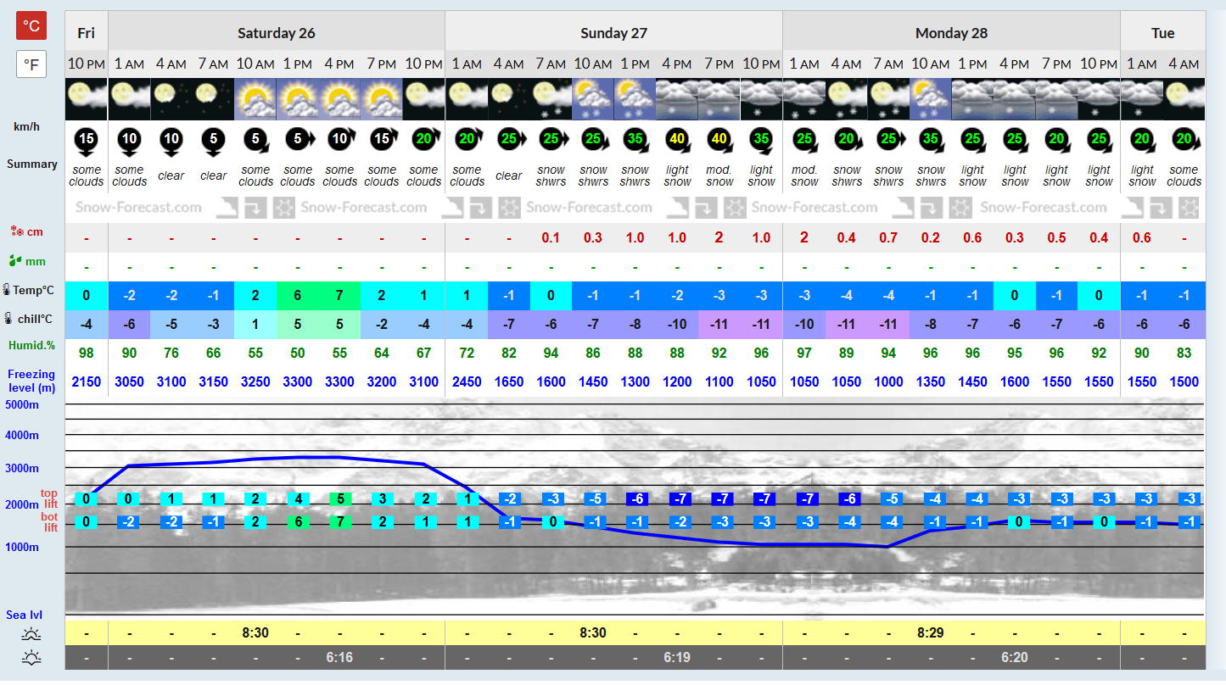Screen dimensions: 1226x685
Task: Click Saturday 1 PM time label
Action: point(298,64)
